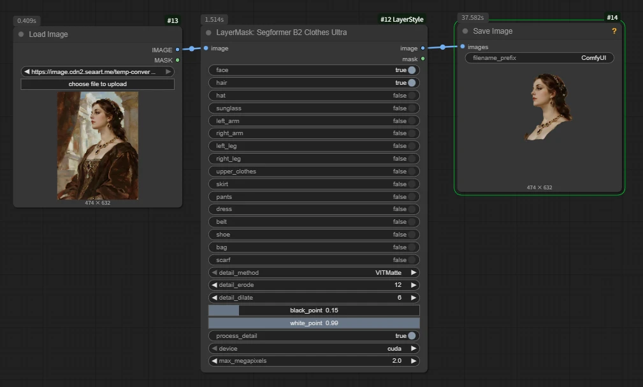Click the Save Image images input port
This screenshot has height=387, width=643.
[463, 47]
